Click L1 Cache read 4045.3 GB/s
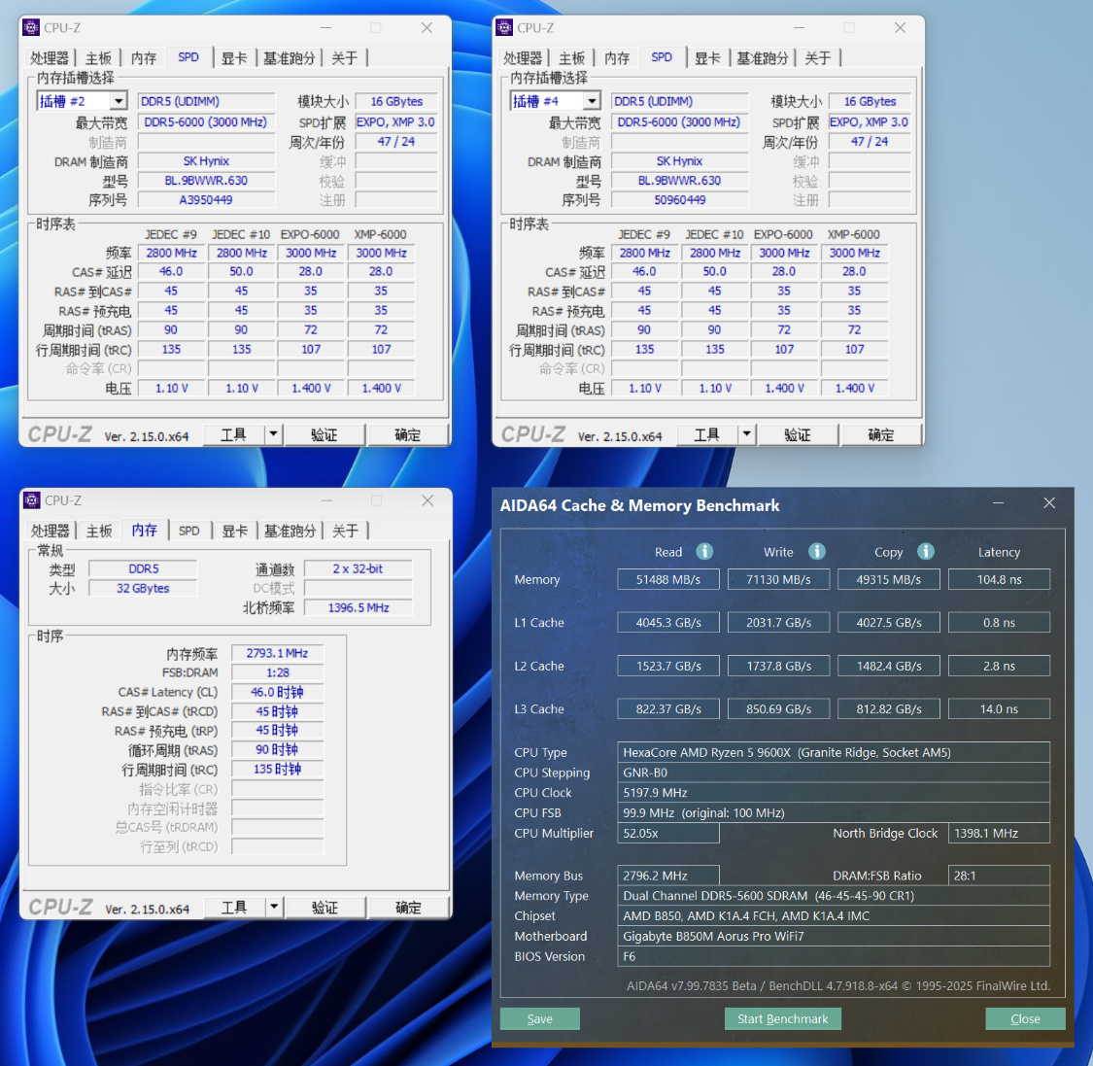Image resolution: width=1093 pixels, height=1066 pixels. point(667,623)
